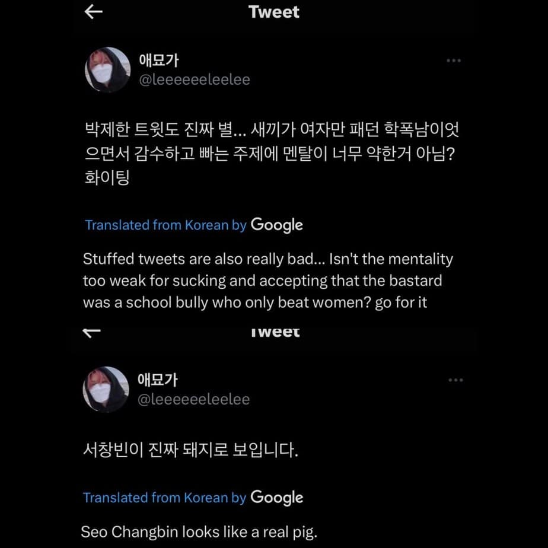
Task: Open the profile picture on the school bully tweet
Action: (x=108, y=70)
